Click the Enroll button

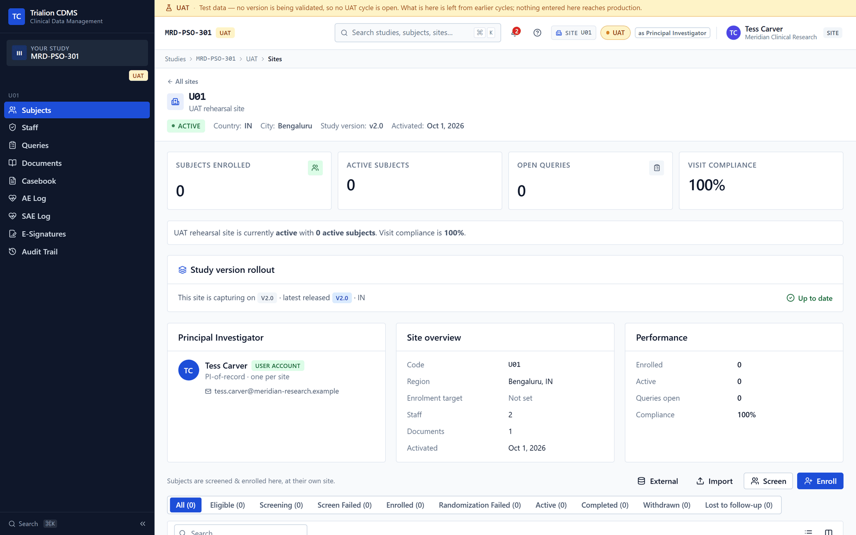pos(820,481)
